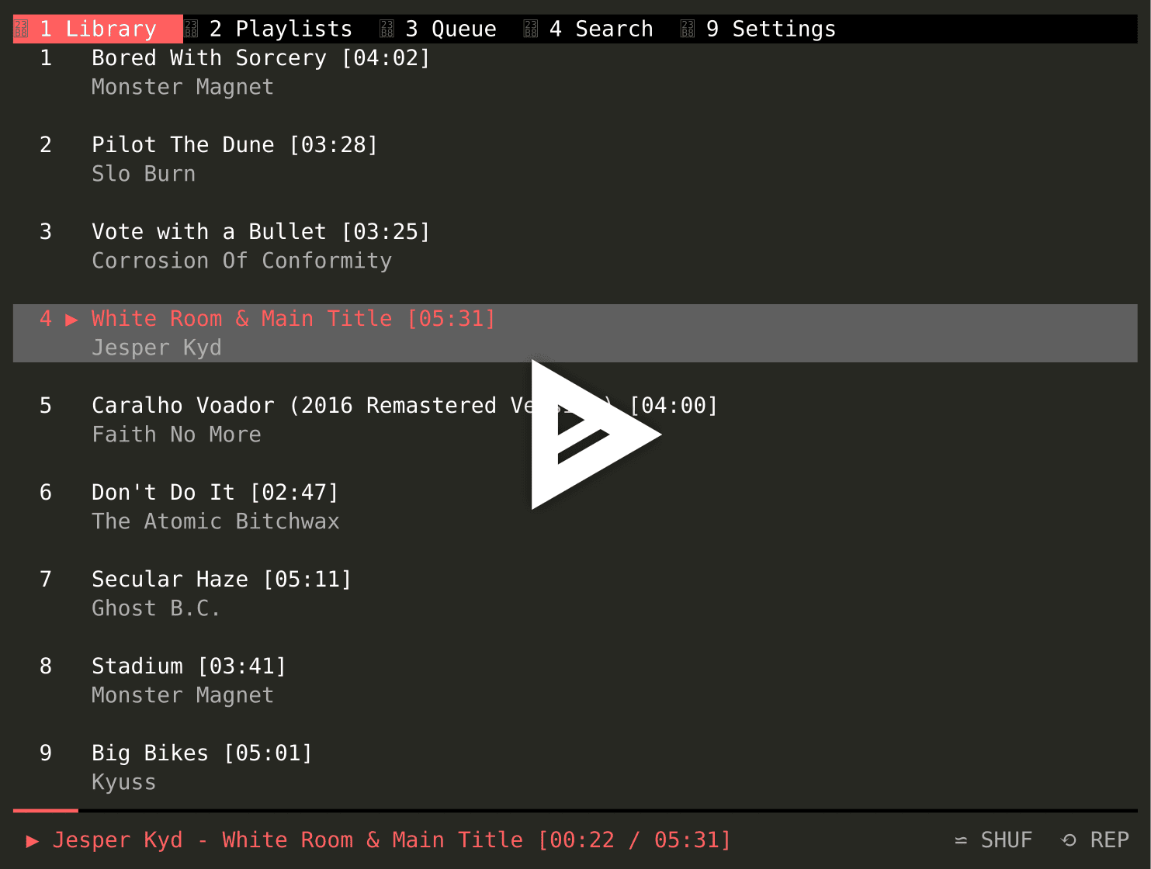Click the repeat icon beside REP
1151x869 pixels.
pos(1067,840)
